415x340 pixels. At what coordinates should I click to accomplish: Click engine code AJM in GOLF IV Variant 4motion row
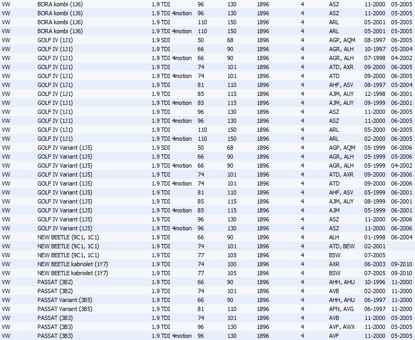[x=334, y=210]
